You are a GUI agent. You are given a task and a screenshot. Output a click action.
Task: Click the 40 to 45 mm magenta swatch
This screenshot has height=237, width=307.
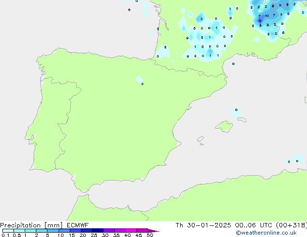click(131, 231)
